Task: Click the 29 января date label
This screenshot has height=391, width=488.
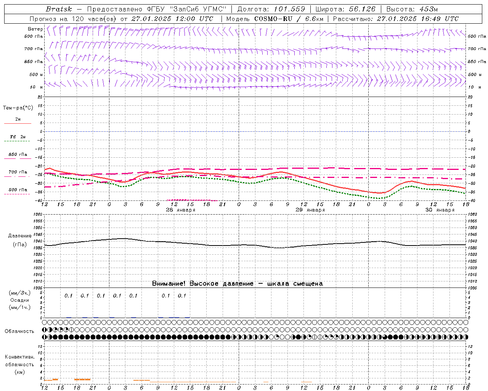Action: (x=310, y=210)
